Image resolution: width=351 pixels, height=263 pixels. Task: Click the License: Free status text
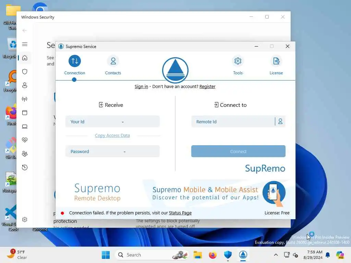coord(277,213)
